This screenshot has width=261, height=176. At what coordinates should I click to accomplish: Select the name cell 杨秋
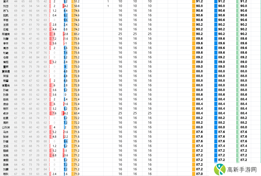(6, 174)
